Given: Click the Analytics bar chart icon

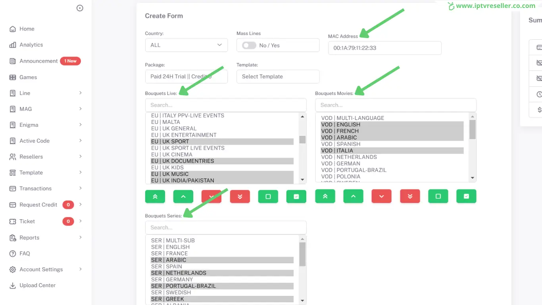Looking at the screenshot, I should tap(13, 45).
